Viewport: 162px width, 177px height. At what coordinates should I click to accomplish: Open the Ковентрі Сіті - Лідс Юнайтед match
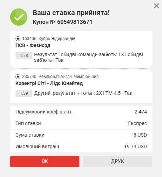click(49, 83)
